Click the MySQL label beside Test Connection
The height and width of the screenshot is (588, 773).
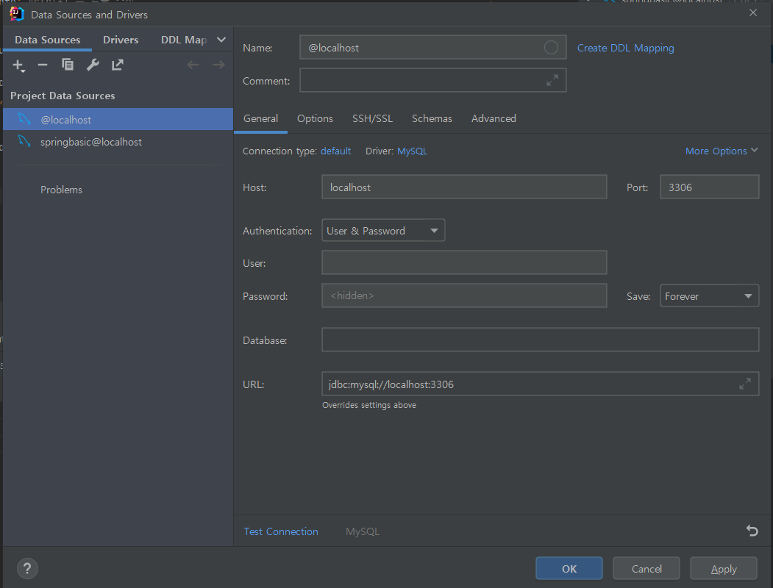click(363, 531)
